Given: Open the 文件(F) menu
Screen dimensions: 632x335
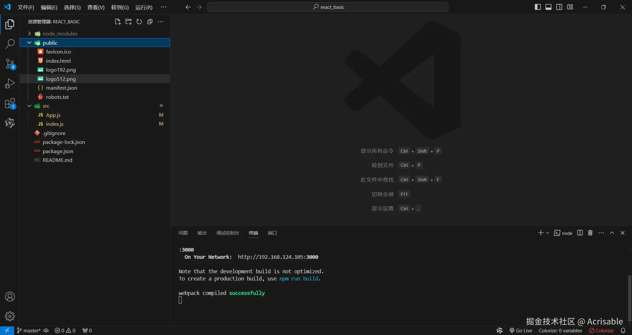Looking at the screenshot, I should point(26,7).
